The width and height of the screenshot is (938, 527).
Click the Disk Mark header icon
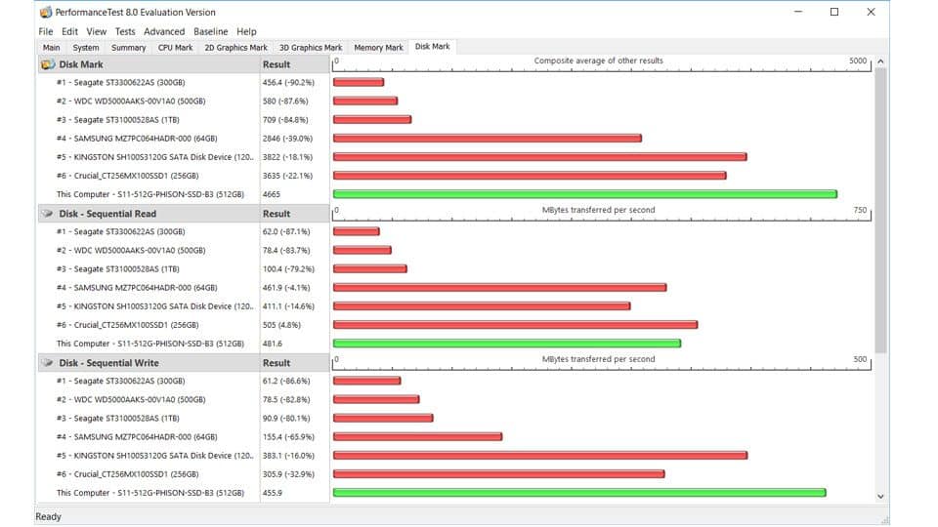tap(47, 64)
